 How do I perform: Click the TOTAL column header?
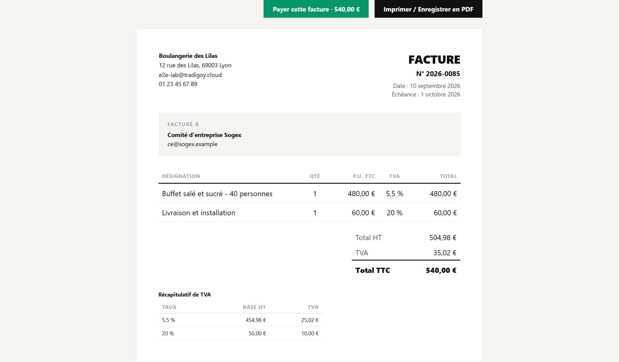coord(448,176)
